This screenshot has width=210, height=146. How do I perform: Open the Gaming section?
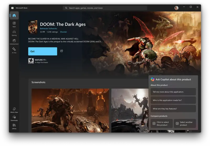tap(14, 33)
